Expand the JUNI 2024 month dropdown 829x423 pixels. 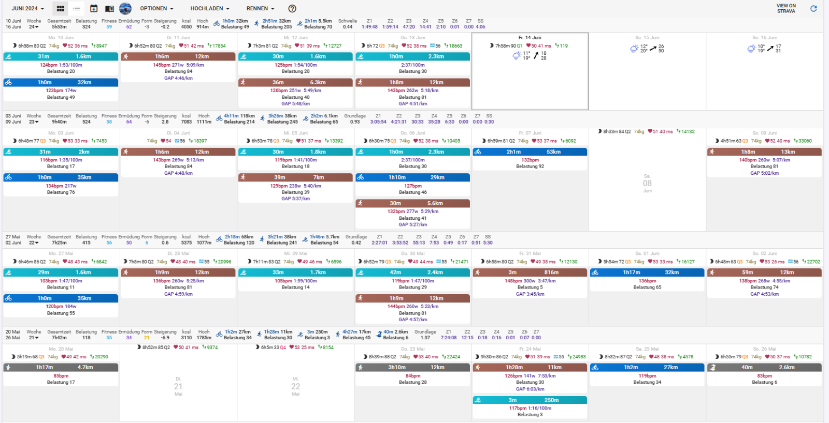click(28, 8)
